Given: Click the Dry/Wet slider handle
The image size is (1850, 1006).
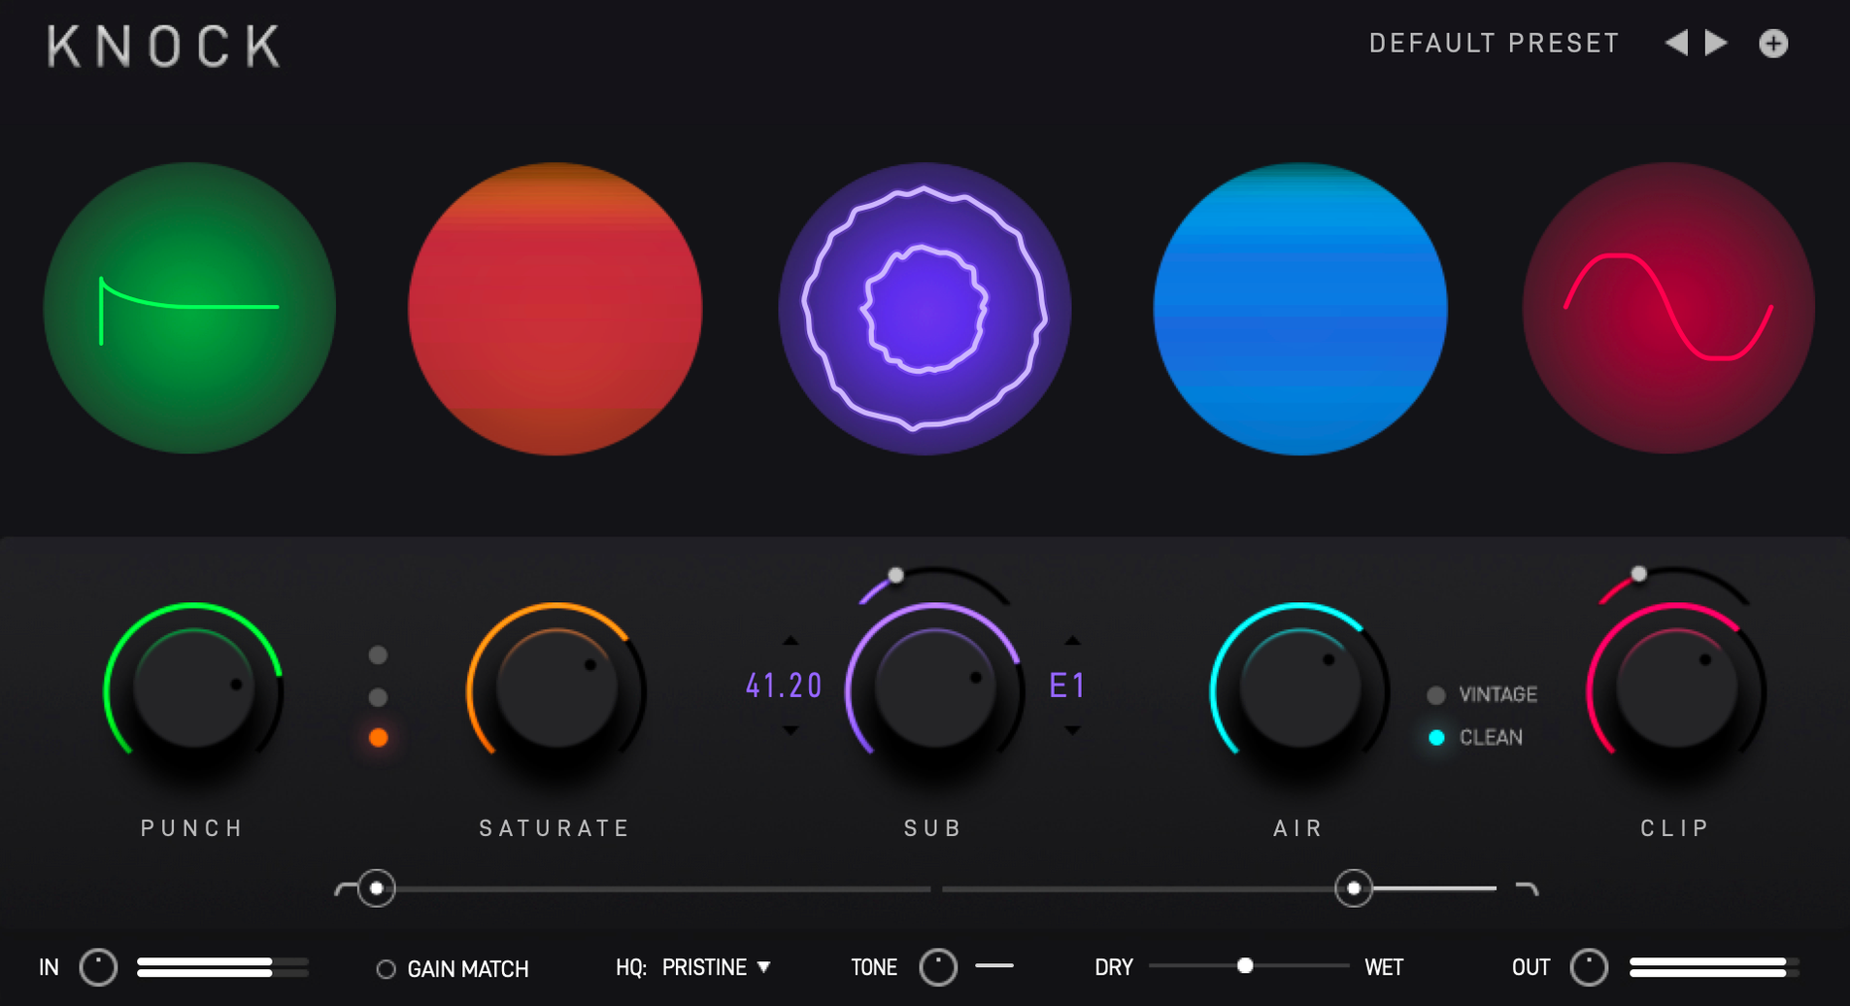Looking at the screenshot, I should click(1245, 966).
